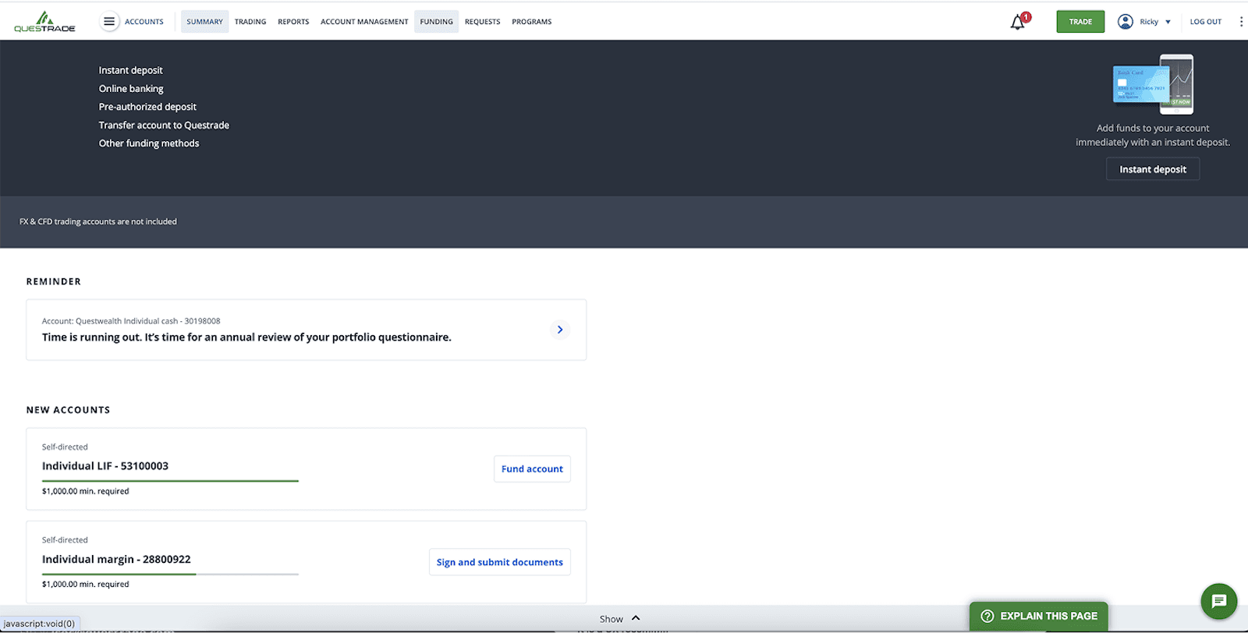Click Add funds to your account text
The image size is (1248, 633).
pos(1153,136)
